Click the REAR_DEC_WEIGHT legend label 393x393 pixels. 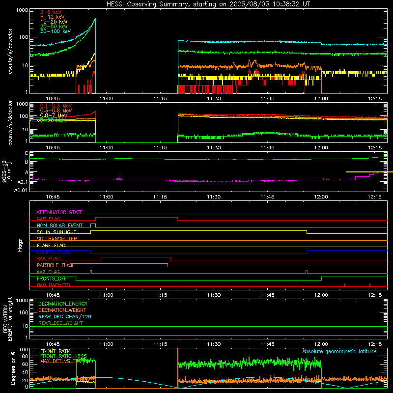point(60,323)
